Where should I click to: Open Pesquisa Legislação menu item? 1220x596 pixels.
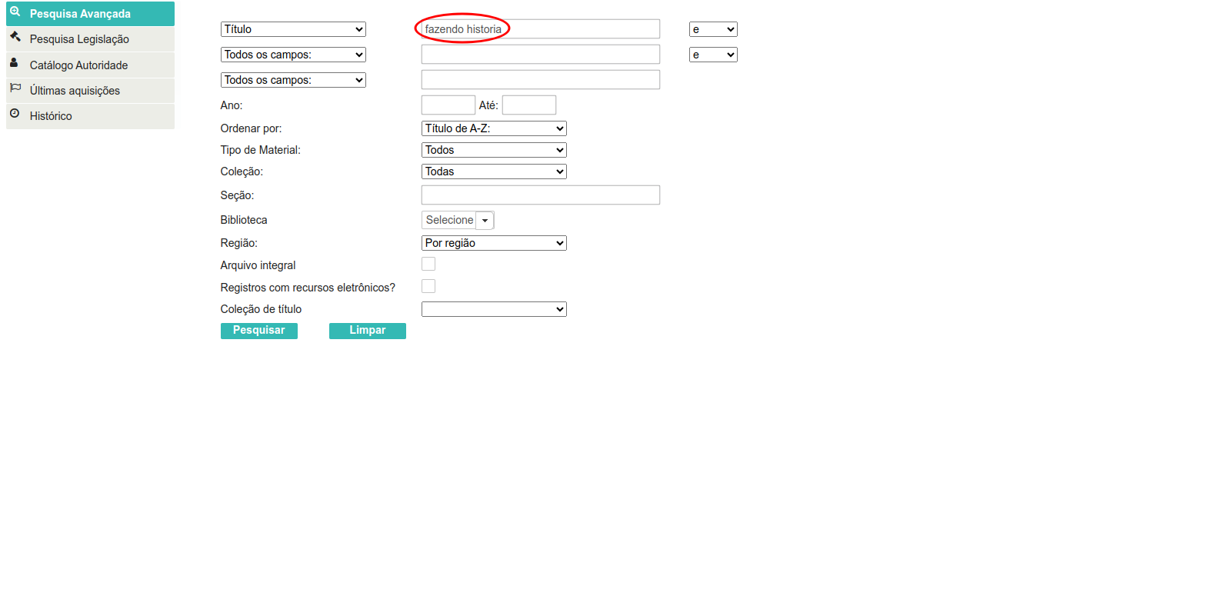point(79,39)
